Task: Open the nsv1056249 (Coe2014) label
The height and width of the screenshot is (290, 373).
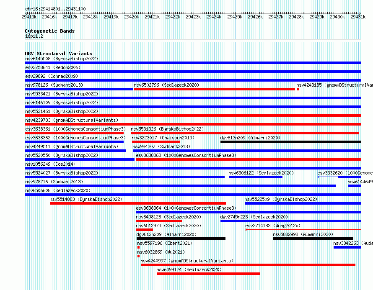Action: click(50, 164)
